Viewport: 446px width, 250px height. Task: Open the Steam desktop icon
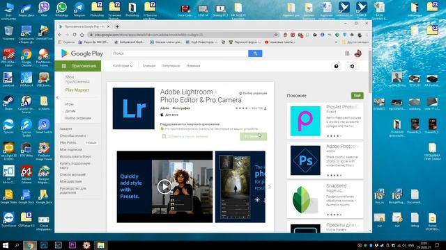point(8,103)
